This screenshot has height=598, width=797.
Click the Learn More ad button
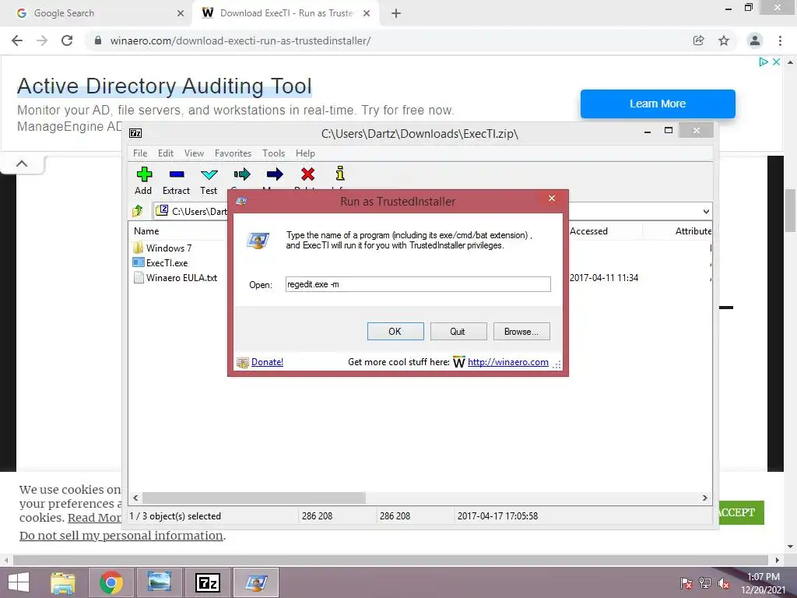tap(658, 104)
